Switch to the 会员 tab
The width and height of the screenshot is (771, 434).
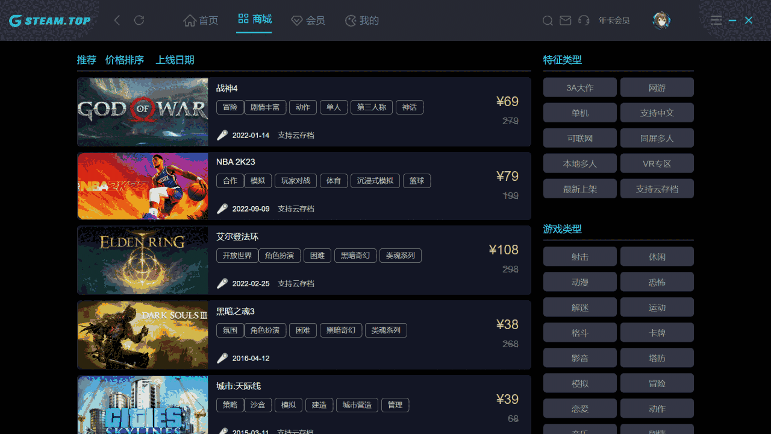pyautogui.click(x=308, y=20)
